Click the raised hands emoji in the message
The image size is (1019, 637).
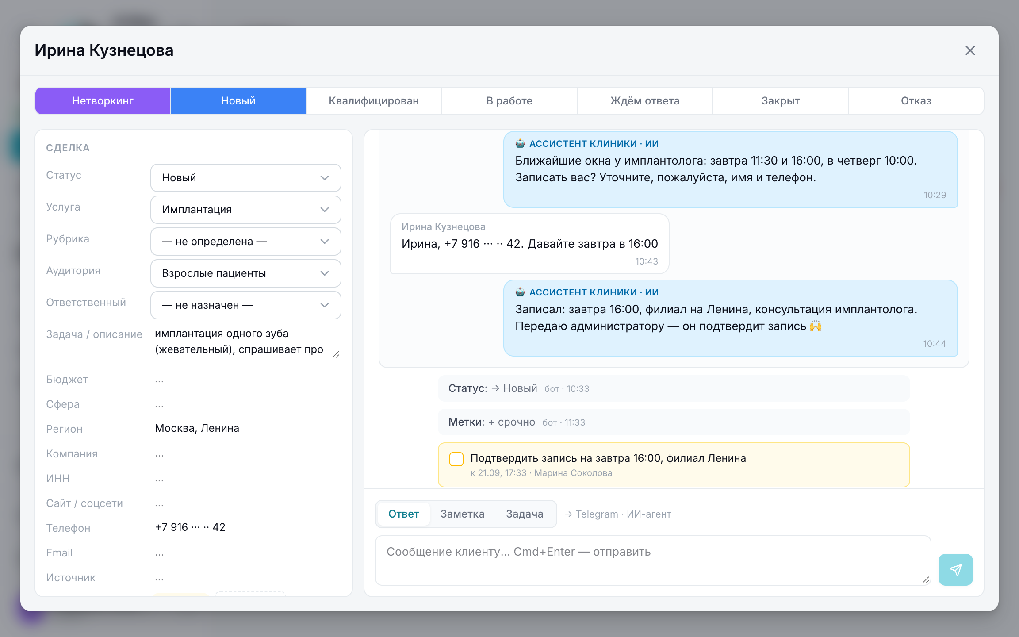tap(816, 326)
